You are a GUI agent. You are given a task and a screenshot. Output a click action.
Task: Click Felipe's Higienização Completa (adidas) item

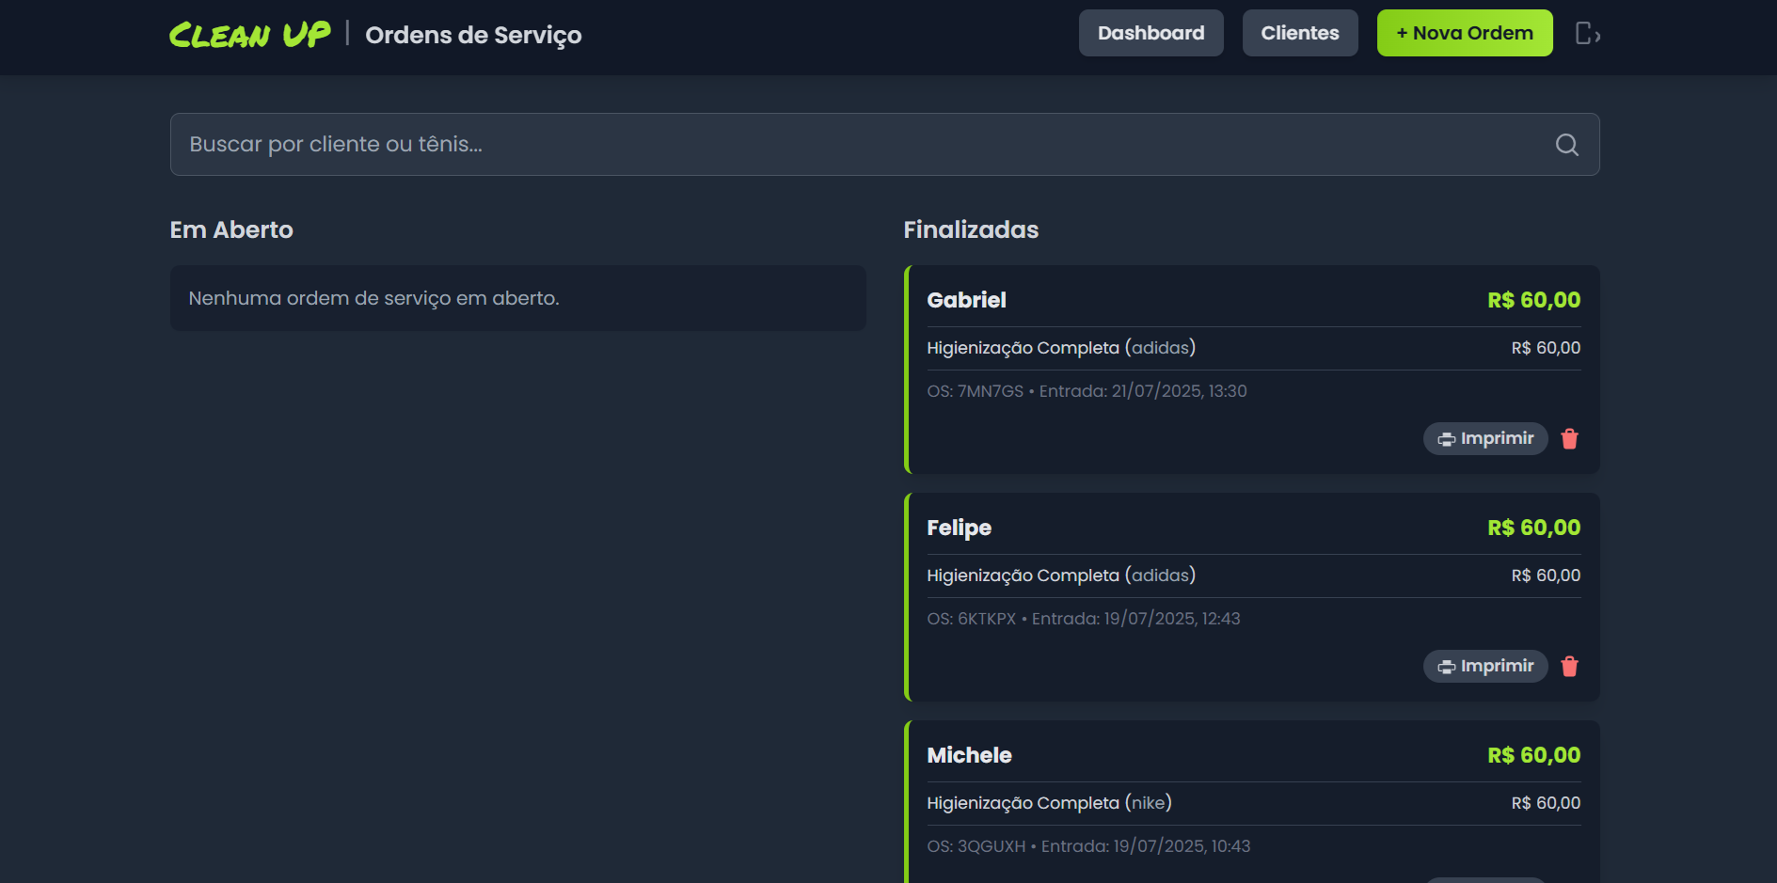coord(1061,576)
